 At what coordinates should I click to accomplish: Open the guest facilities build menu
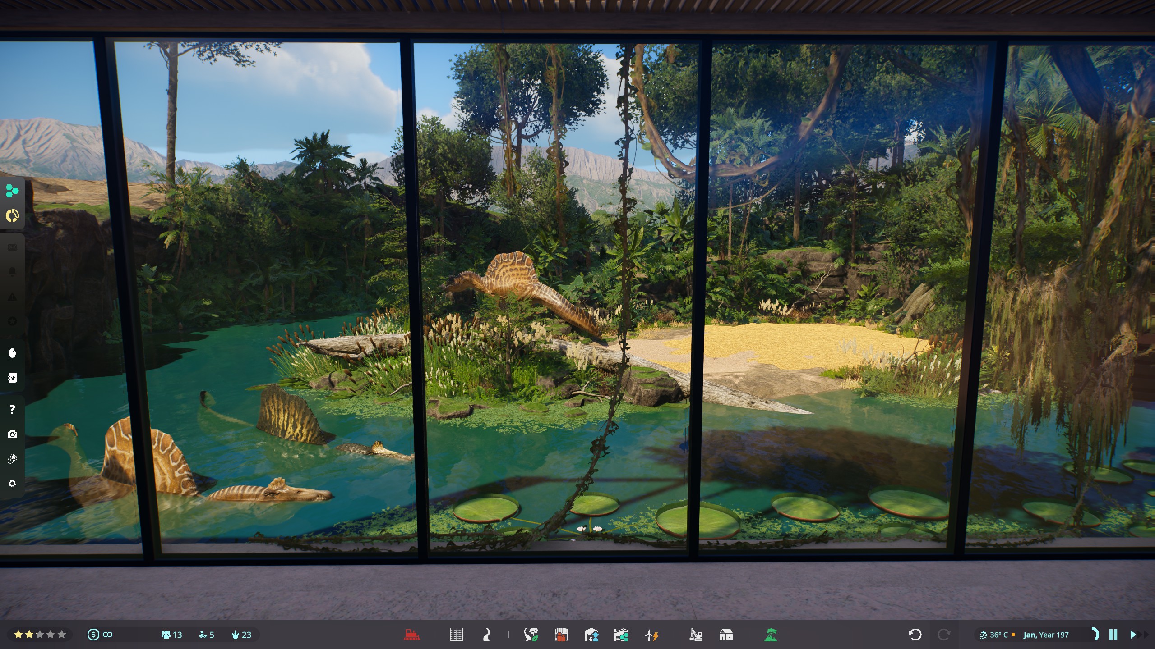(x=561, y=635)
